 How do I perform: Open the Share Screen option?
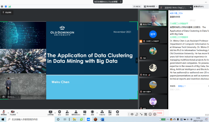tap(50, 112)
